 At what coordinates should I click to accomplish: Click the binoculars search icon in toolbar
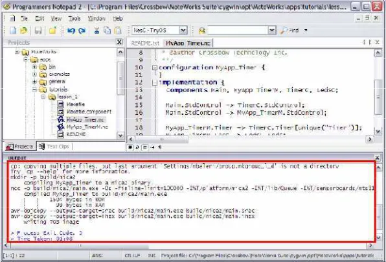202,30
